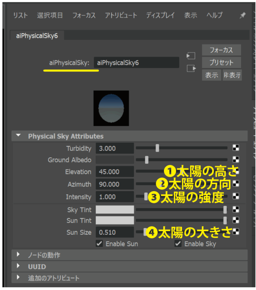Expand the UUID section

[19, 266]
